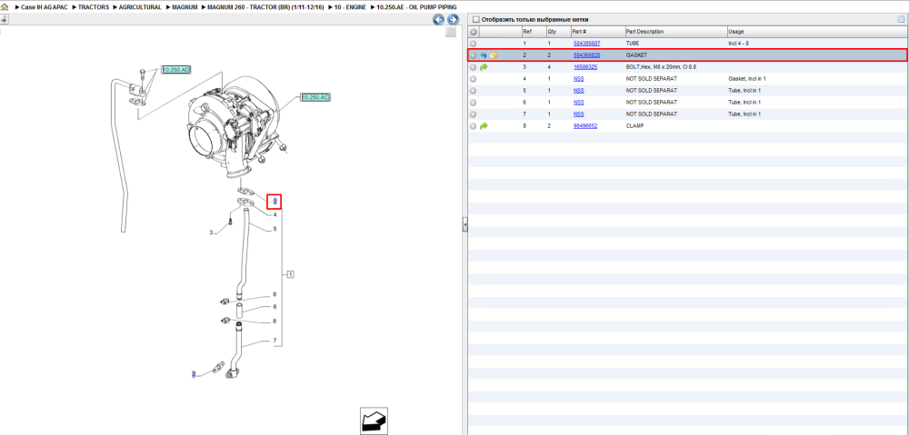Click the orientation arrow icon below the diagram
The width and height of the screenshot is (909, 435).
tap(374, 421)
